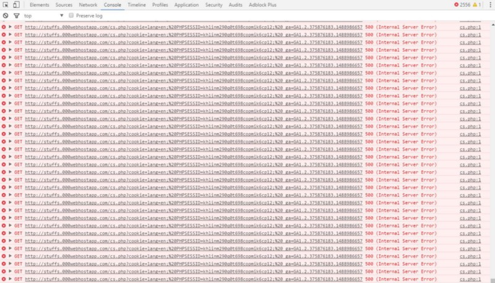Image resolution: width=495 pixels, height=283 pixels.
Task: Switch to the Network tab
Action: 88,5
